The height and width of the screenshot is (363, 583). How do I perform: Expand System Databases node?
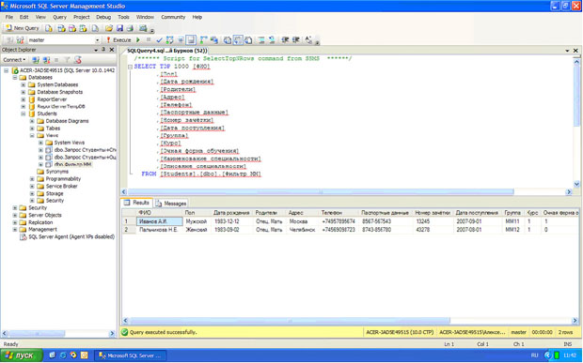24,85
